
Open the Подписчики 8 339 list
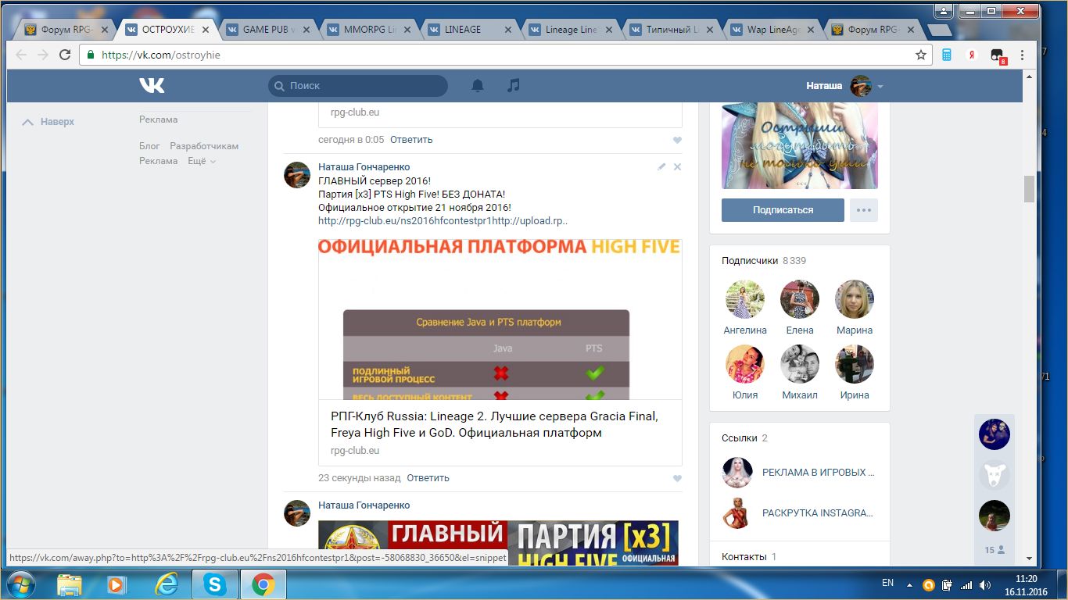click(764, 261)
